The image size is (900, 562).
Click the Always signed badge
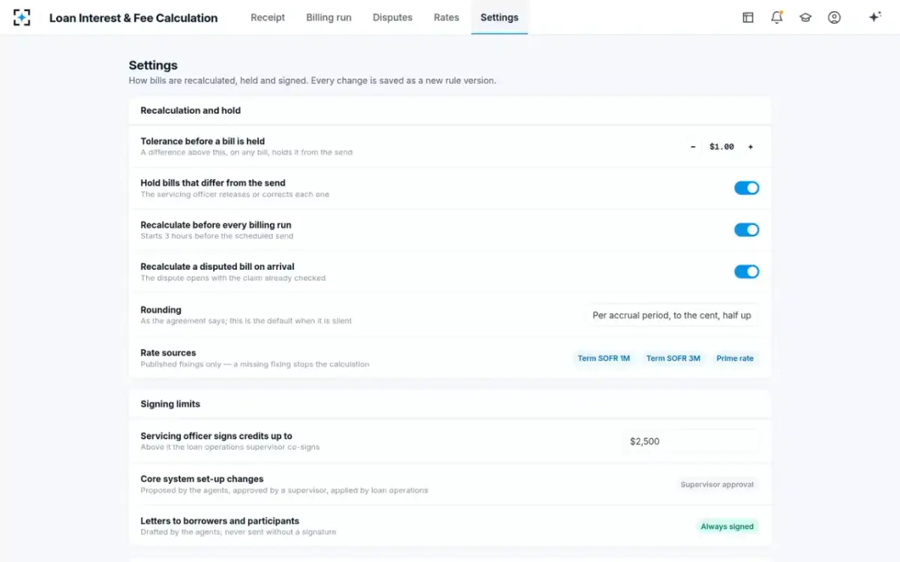point(727,527)
